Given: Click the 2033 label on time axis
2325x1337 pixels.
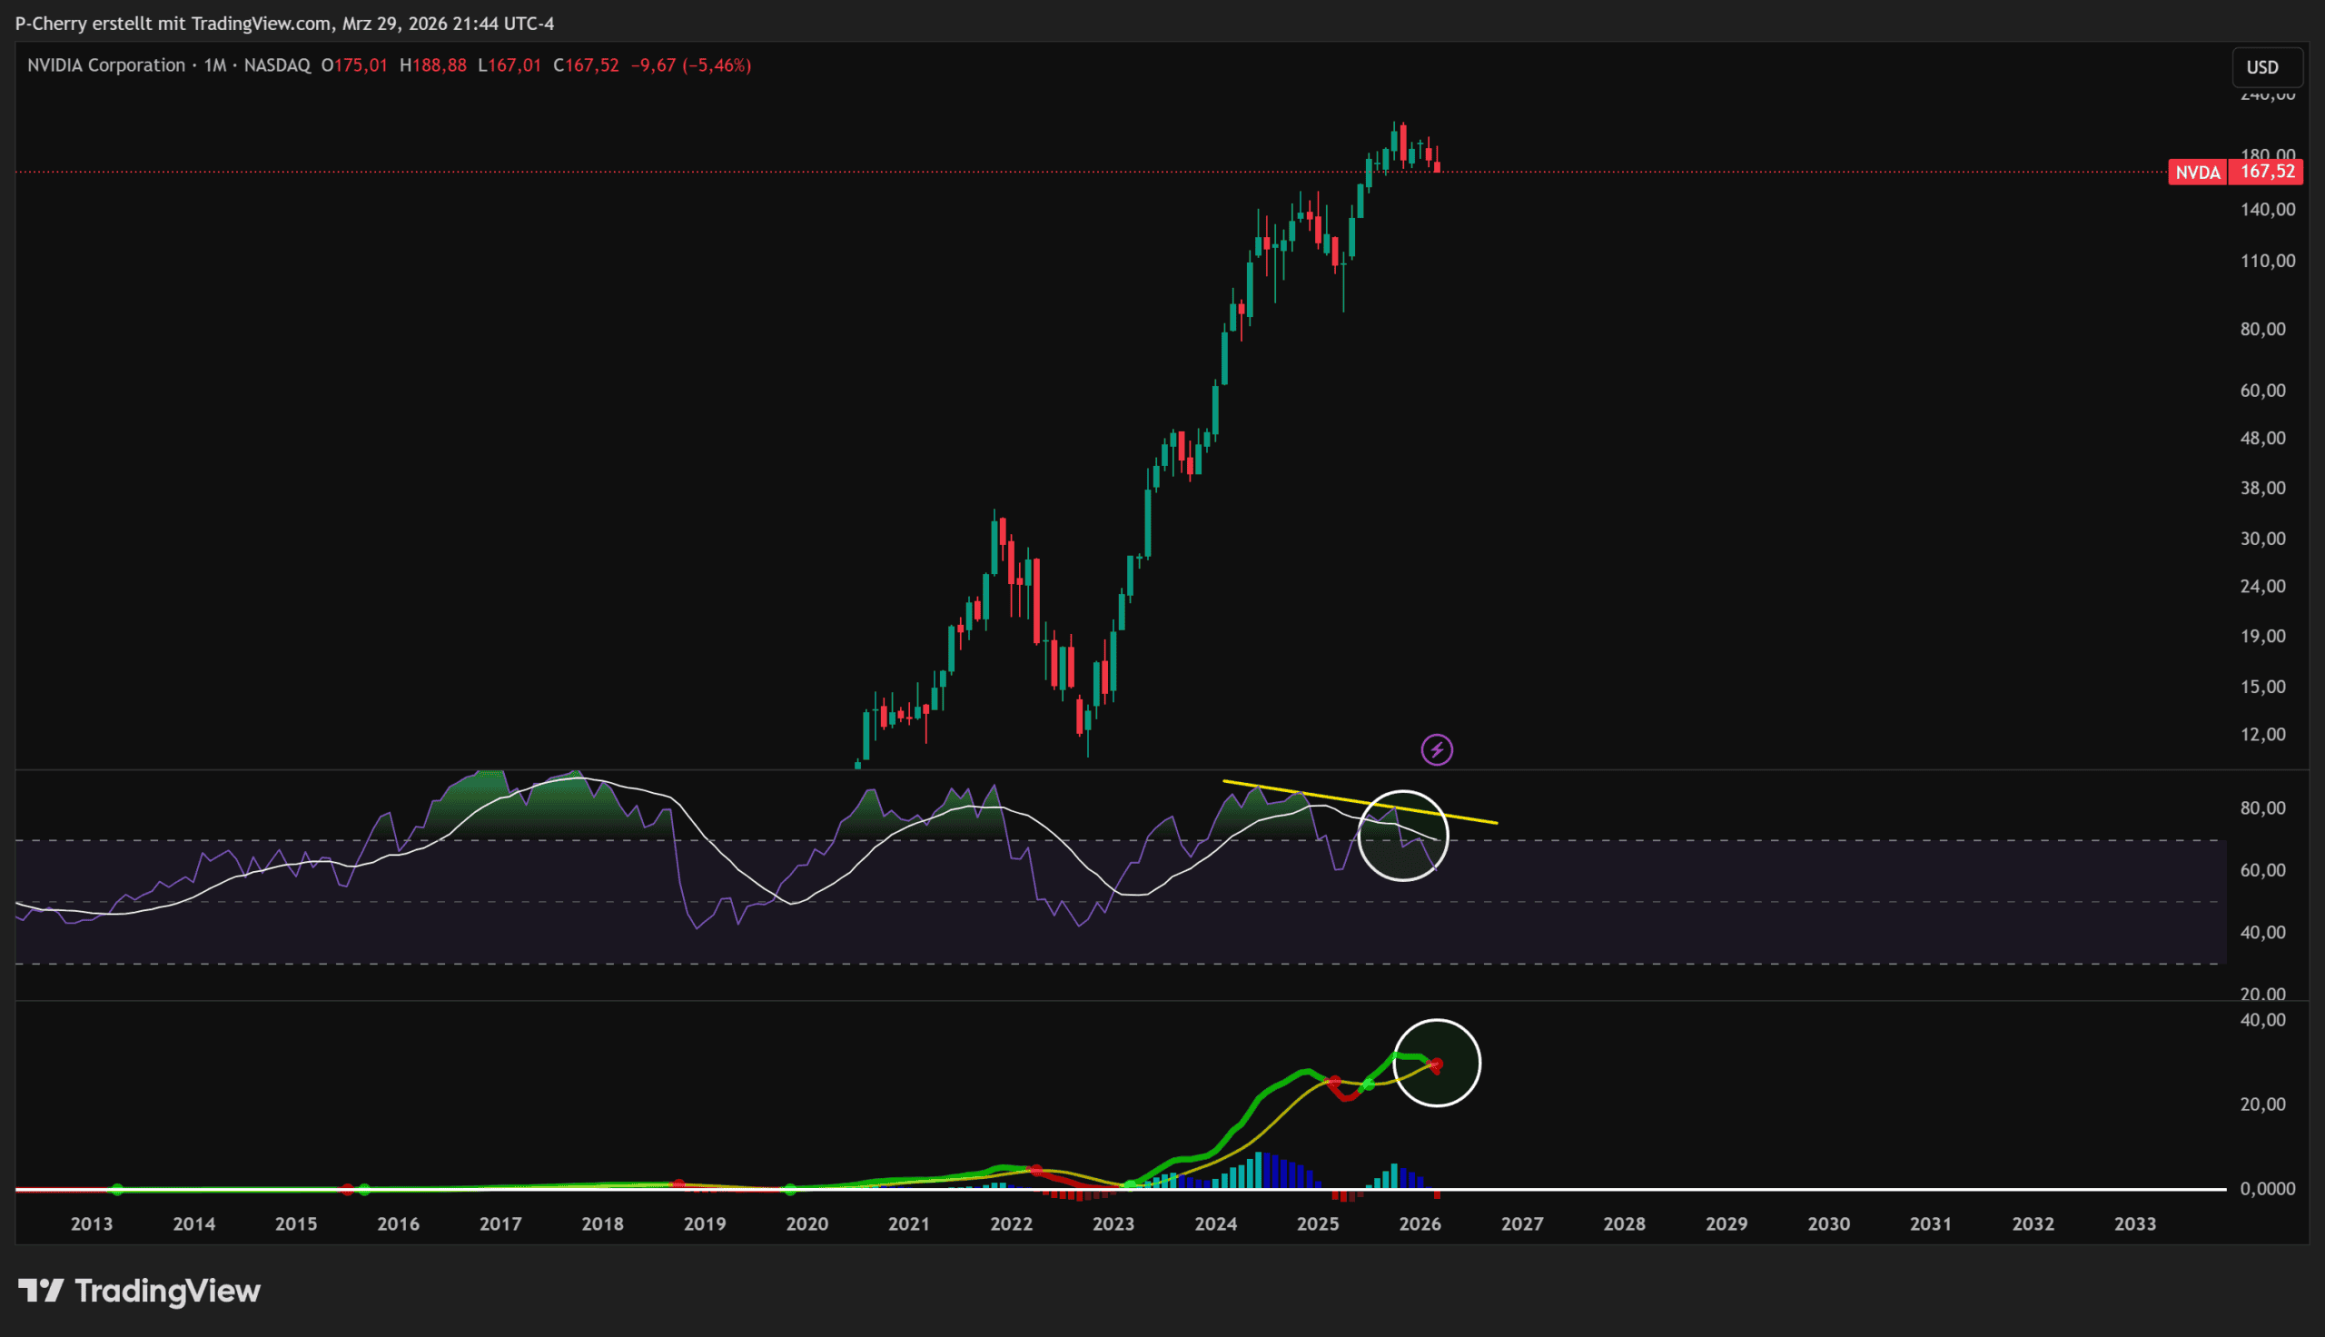Looking at the screenshot, I should 2134,1224.
